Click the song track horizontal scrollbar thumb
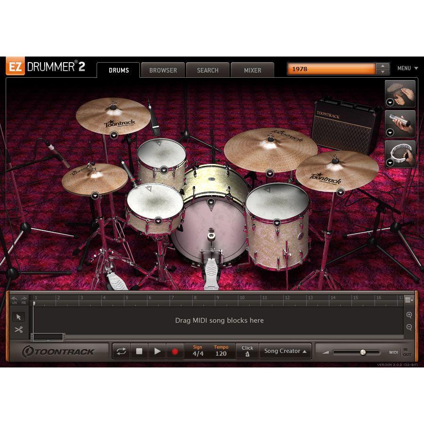The image size is (424, 424). (48, 337)
